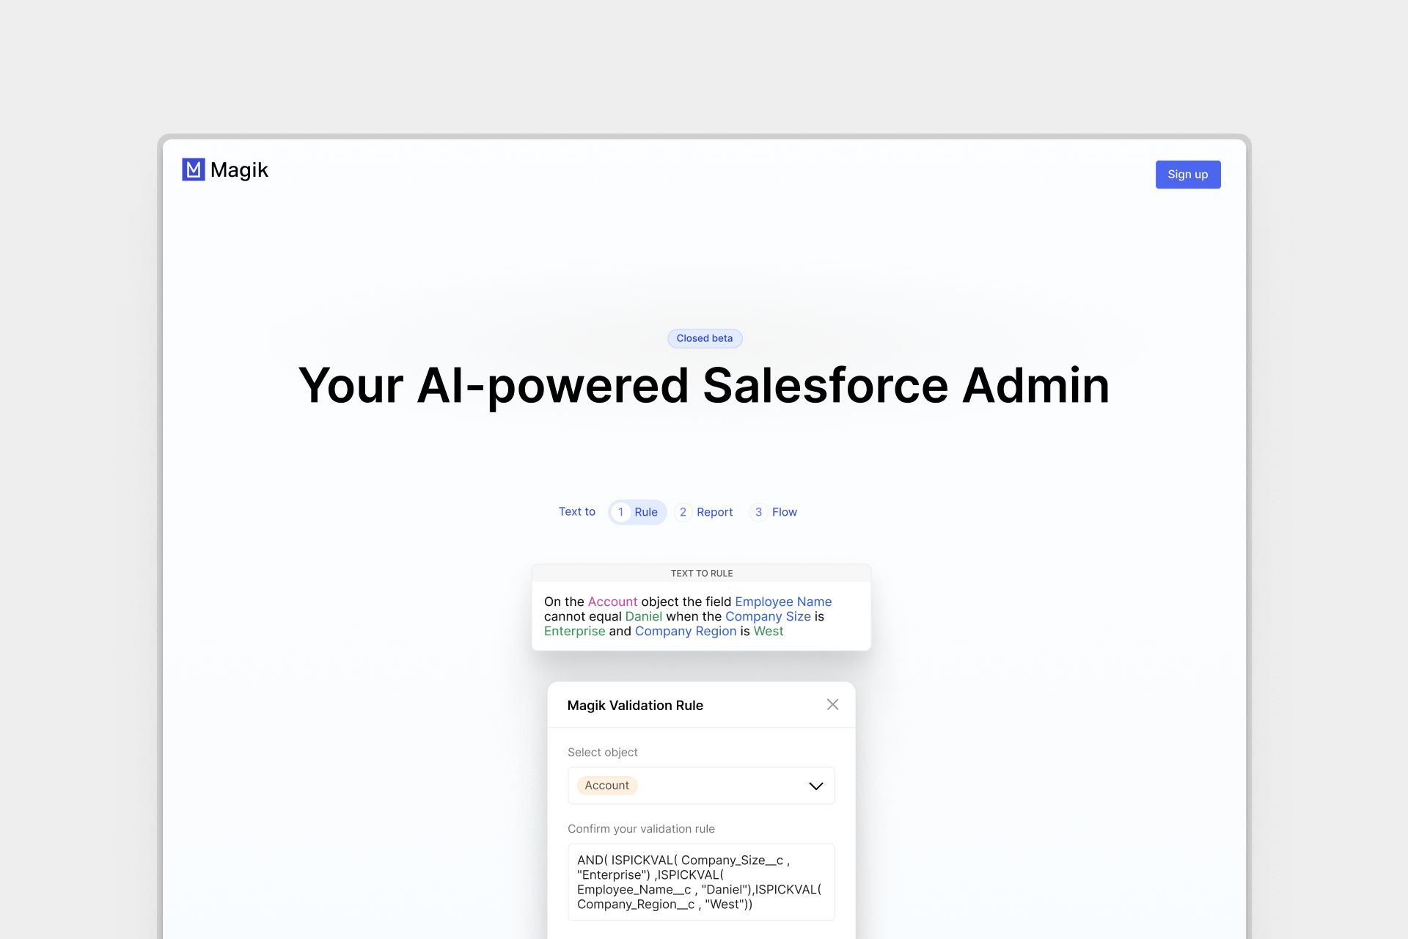
Task: Click the green 'West' value in prompt
Action: 769,631
